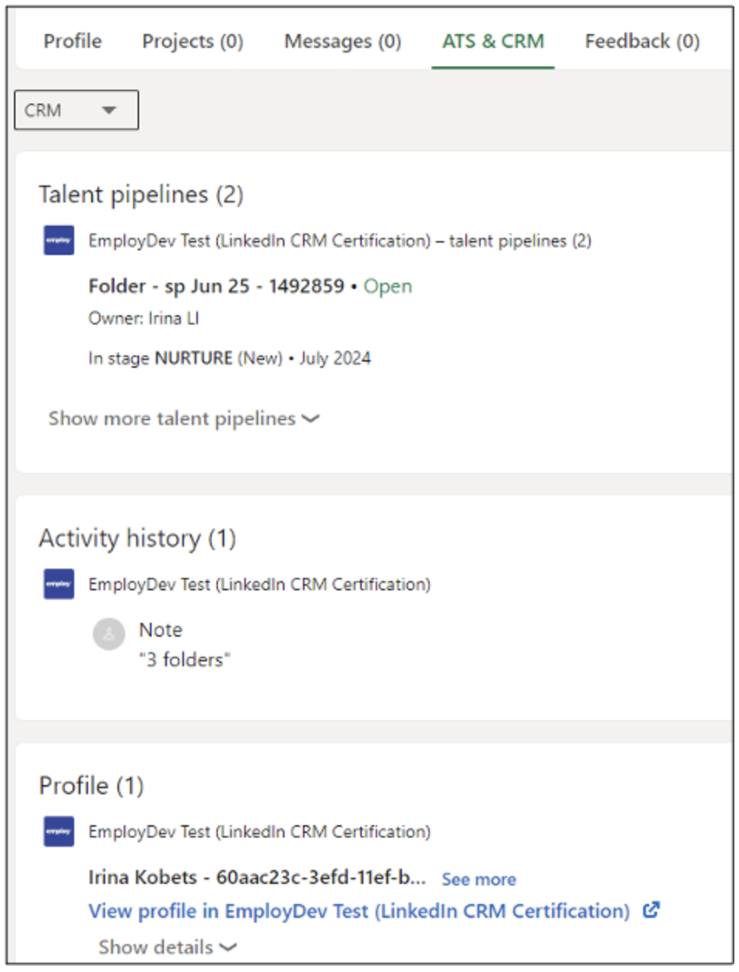Click the green Open status text

tap(388, 287)
